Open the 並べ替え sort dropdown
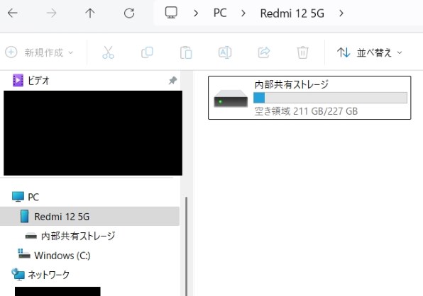423x296 pixels. (370, 52)
